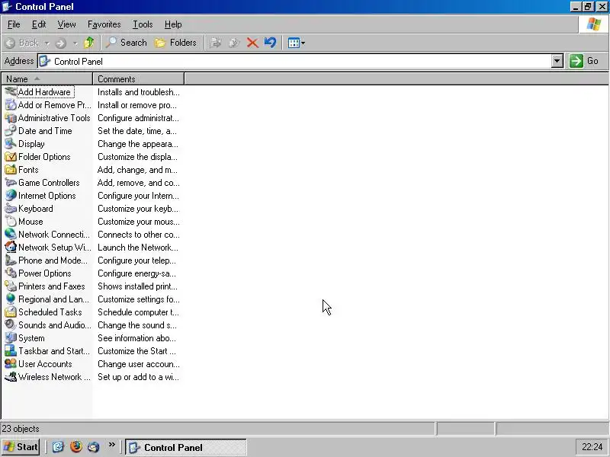Click the Undo toolbar icon

[x=270, y=43]
